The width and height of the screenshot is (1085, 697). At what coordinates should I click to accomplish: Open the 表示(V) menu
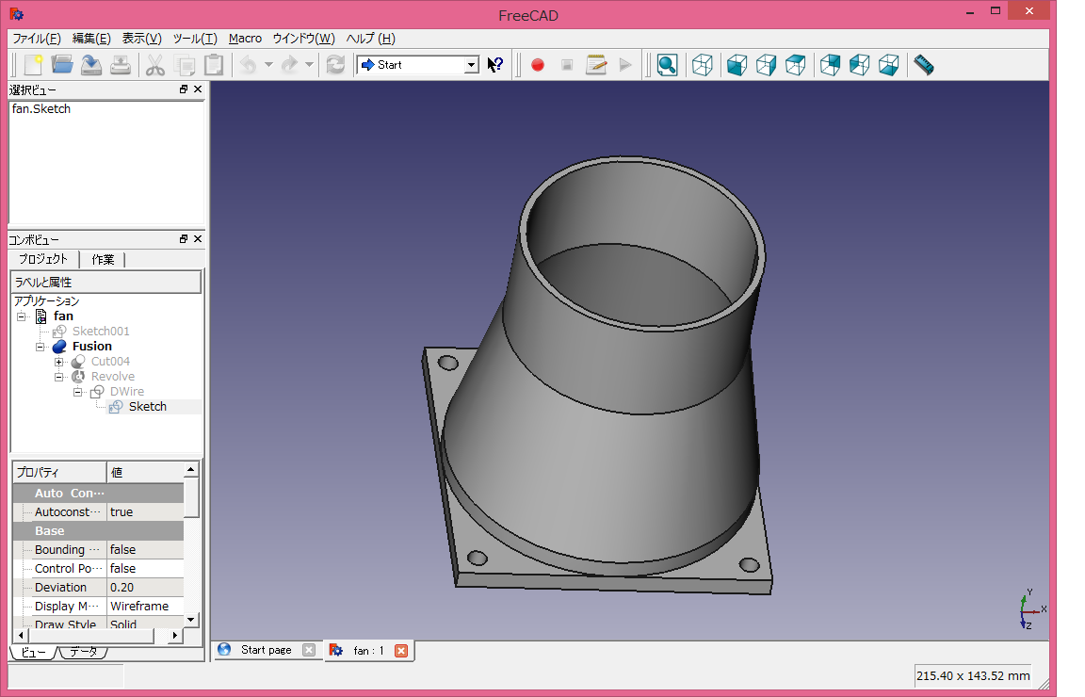point(142,39)
